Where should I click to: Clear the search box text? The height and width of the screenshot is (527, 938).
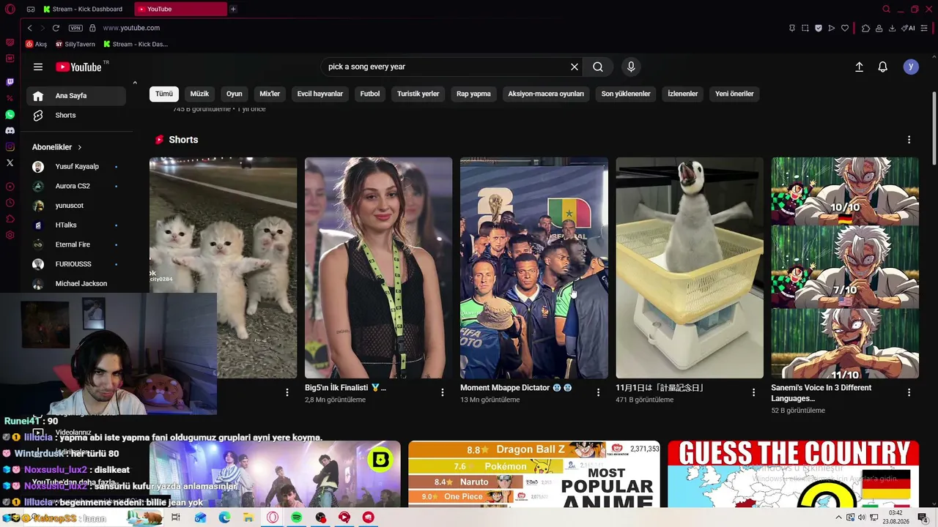pos(575,67)
